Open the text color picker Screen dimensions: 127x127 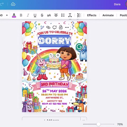pos(14,15)
